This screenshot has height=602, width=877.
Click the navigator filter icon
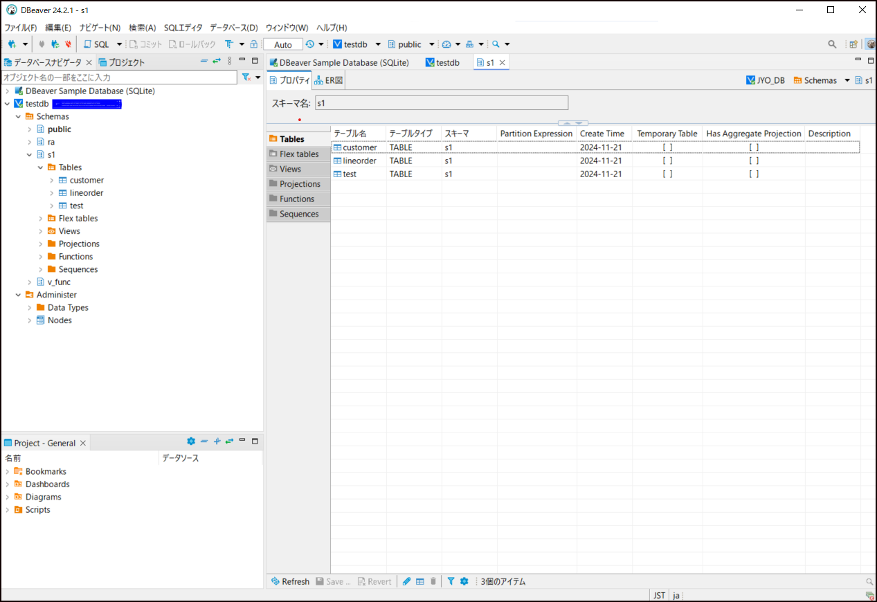click(246, 77)
